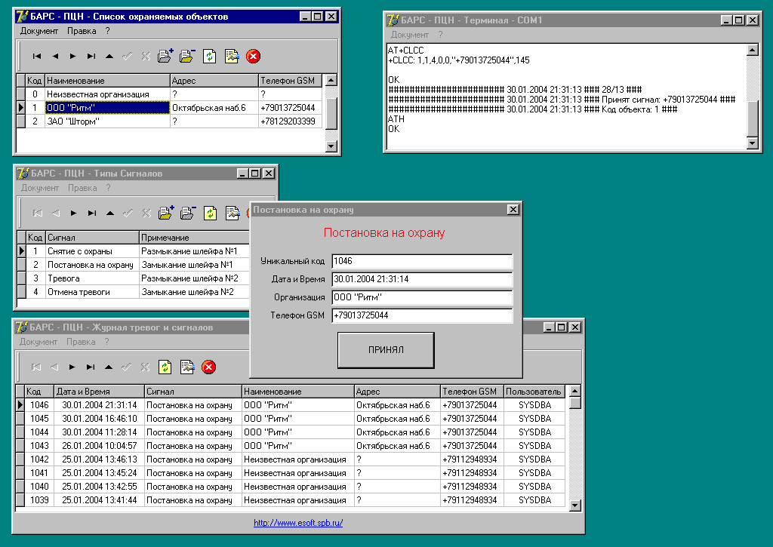Image resolution: width=773 pixels, height=547 pixels.
Task: Open Правка menu in objects list window
Action: click(82, 31)
